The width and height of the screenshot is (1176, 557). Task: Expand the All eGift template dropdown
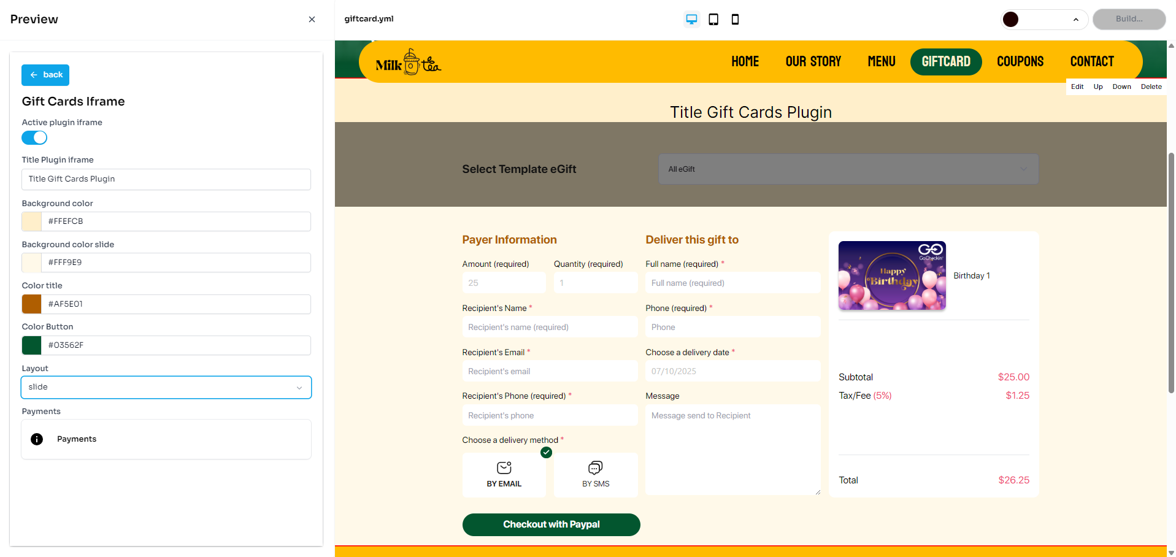848,169
